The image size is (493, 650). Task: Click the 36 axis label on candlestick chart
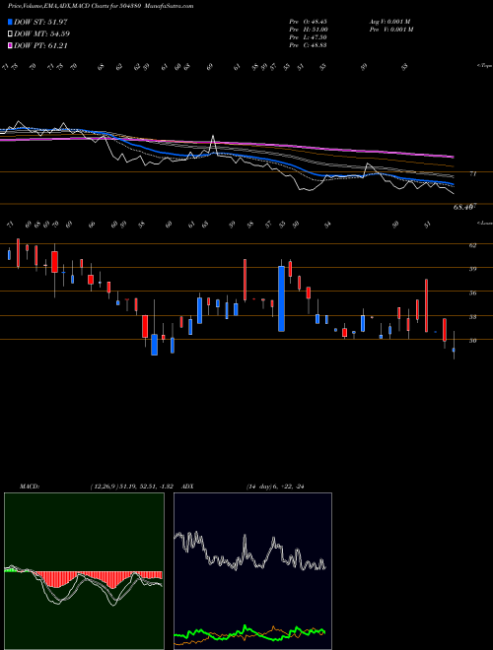(x=472, y=293)
